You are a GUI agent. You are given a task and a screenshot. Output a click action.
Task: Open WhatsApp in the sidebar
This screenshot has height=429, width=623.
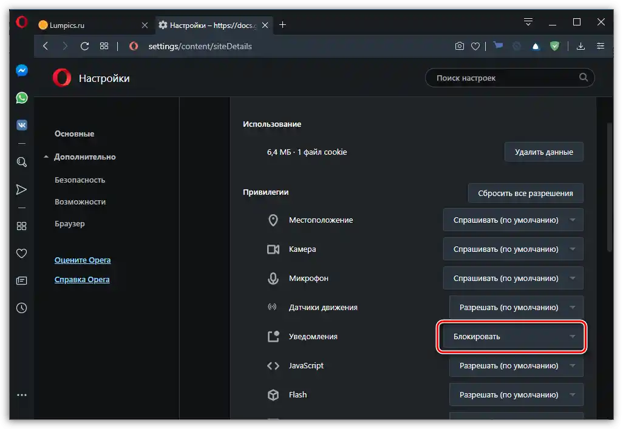tap(22, 98)
